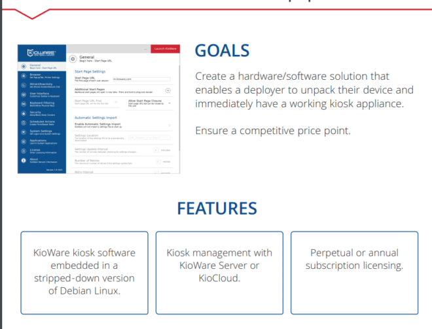432x329 pixels.
Task: Toggle the Allow Start Page Closure checkbox
Action: pos(170,103)
